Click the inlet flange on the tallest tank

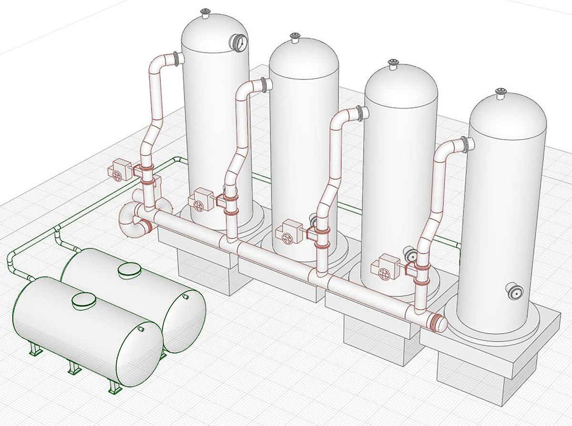coord(178,59)
